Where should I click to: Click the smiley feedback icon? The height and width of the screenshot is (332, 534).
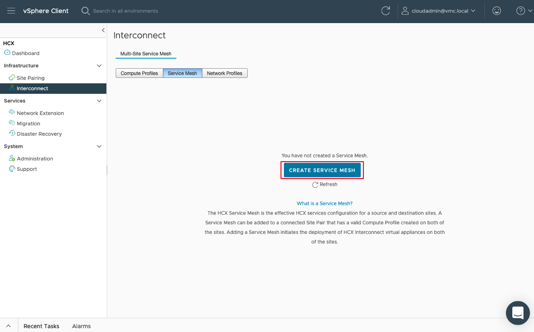[x=496, y=11]
